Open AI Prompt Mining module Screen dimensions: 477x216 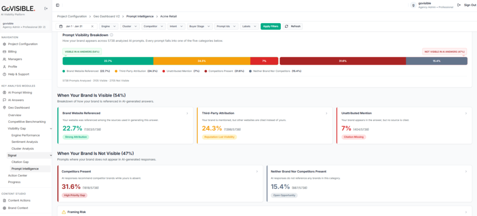click(20, 93)
